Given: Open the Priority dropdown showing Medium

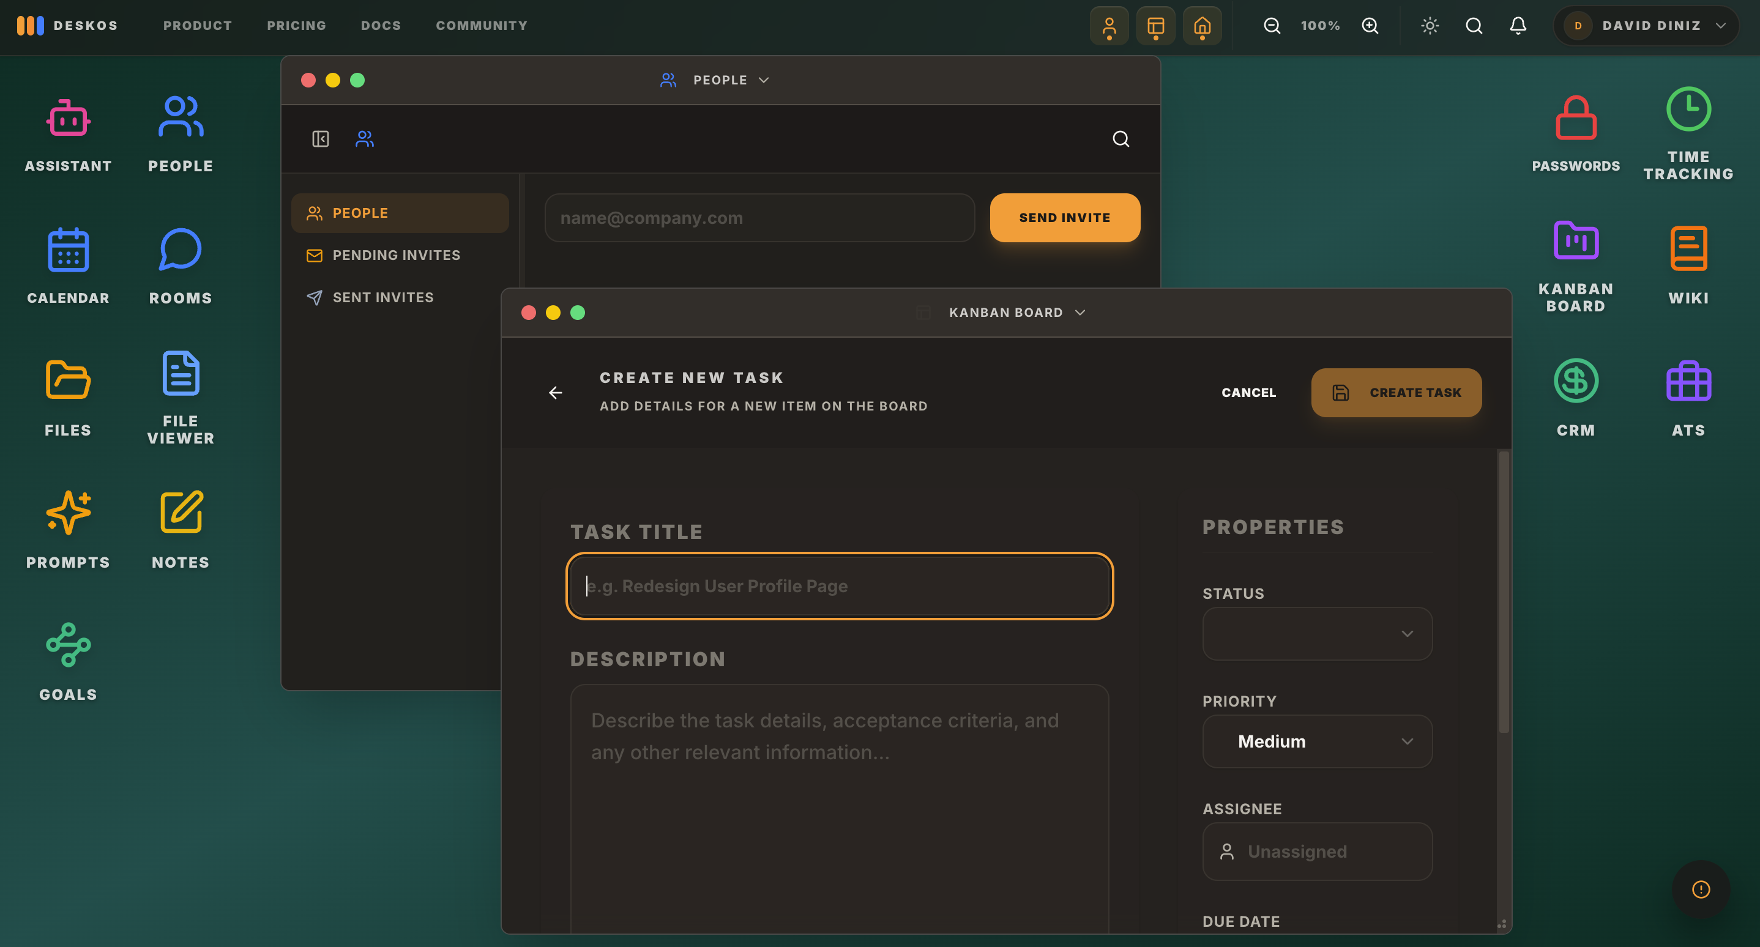Looking at the screenshot, I should pos(1316,741).
